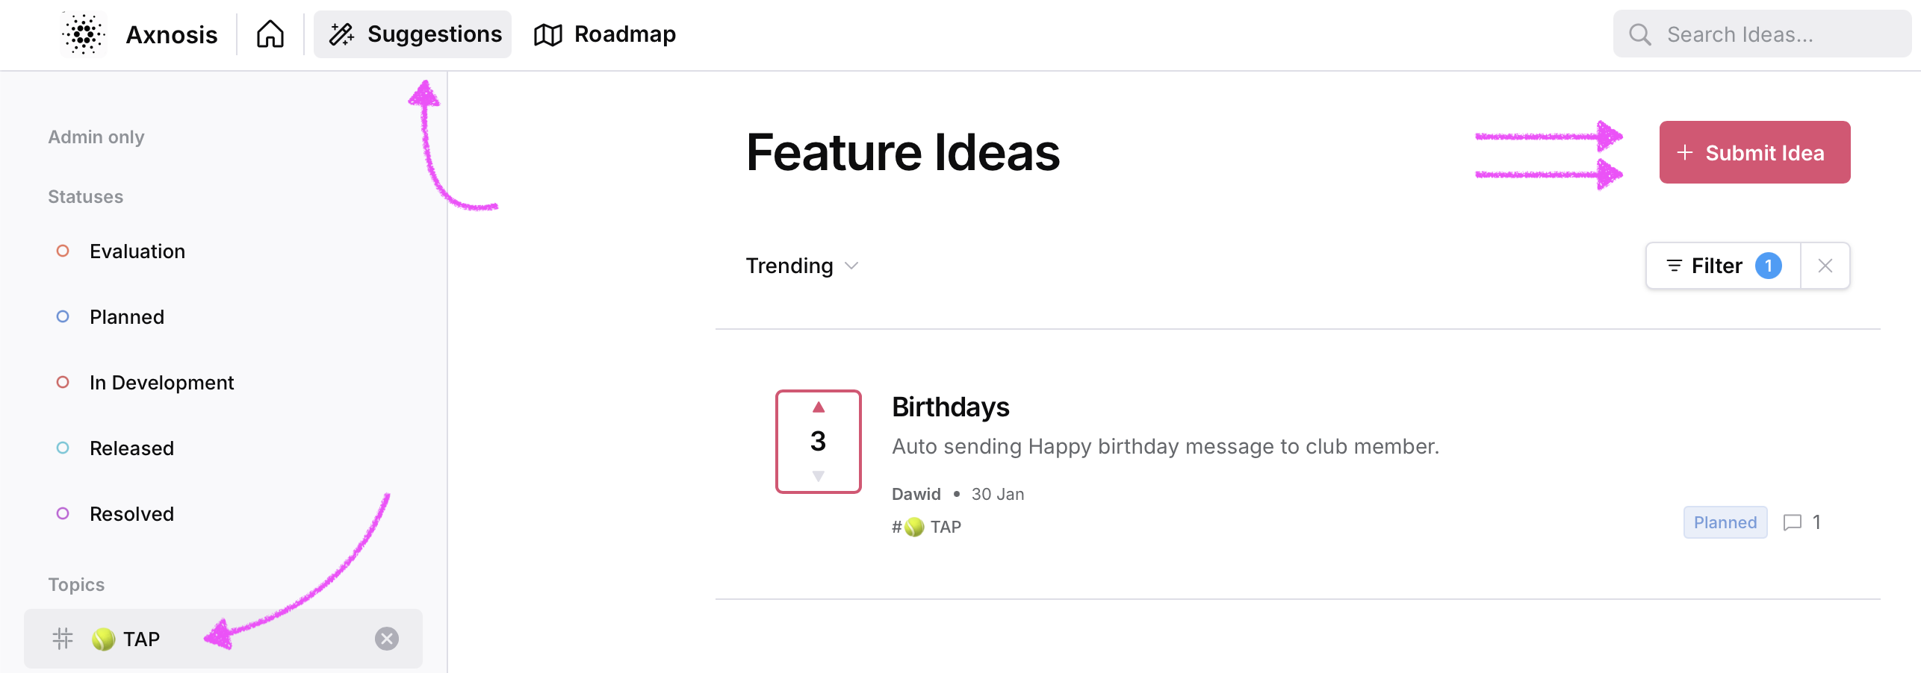Switch to the Roadmap tab
The height and width of the screenshot is (673, 1921).
pyautogui.click(x=605, y=34)
